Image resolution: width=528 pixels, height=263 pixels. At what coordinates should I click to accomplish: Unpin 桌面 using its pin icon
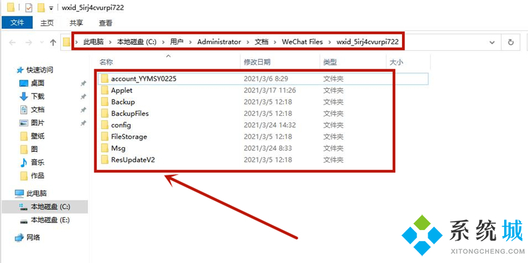pos(83,84)
